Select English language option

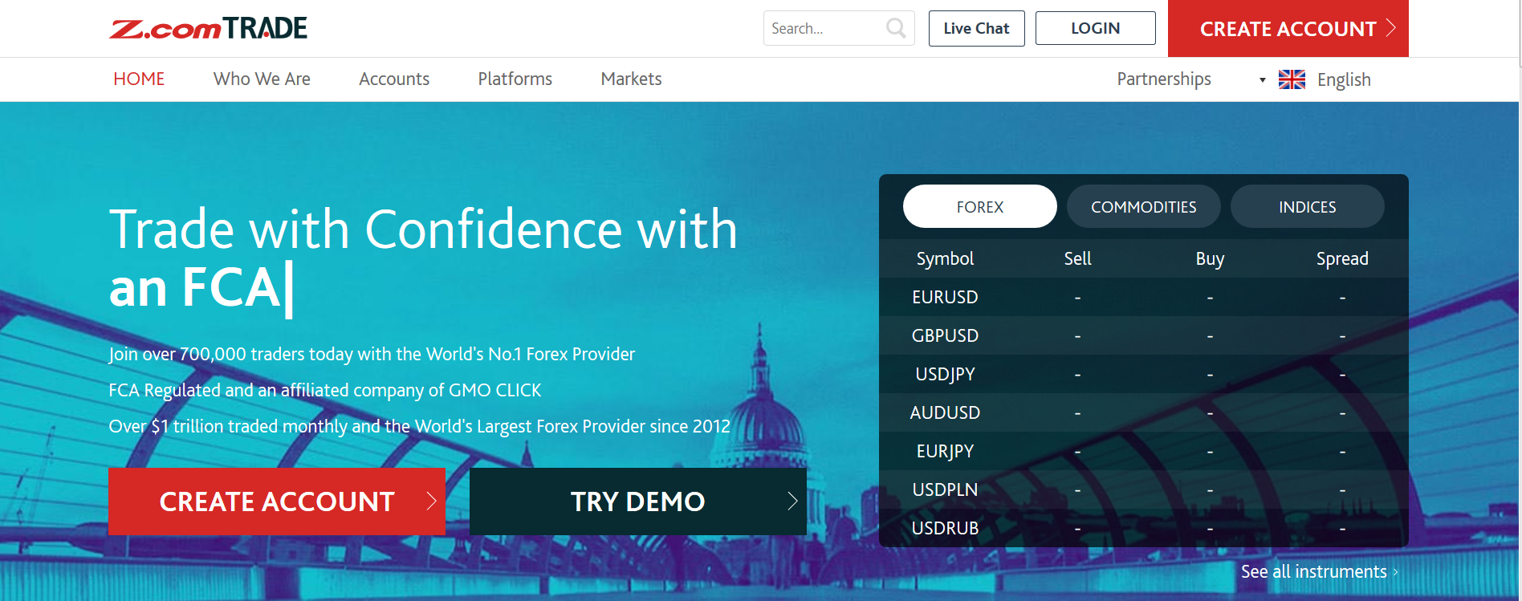1343,80
